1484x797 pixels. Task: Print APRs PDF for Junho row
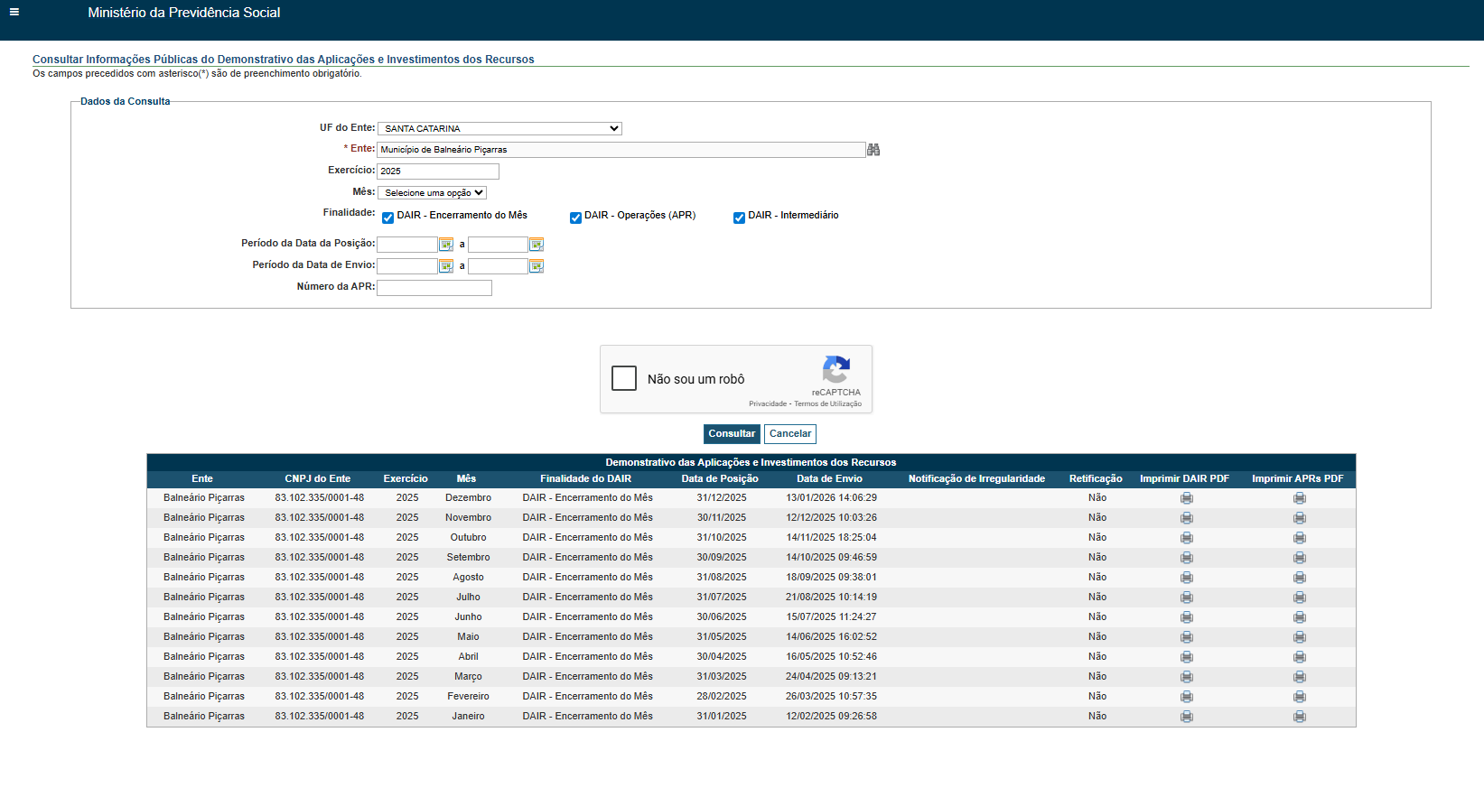[1300, 617]
